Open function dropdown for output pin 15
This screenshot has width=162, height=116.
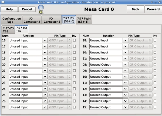[125, 107]
